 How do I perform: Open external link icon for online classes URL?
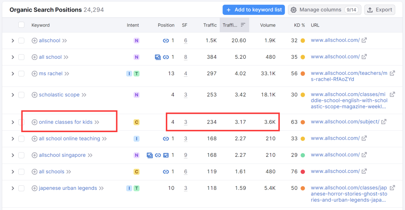[x=384, y=122]
